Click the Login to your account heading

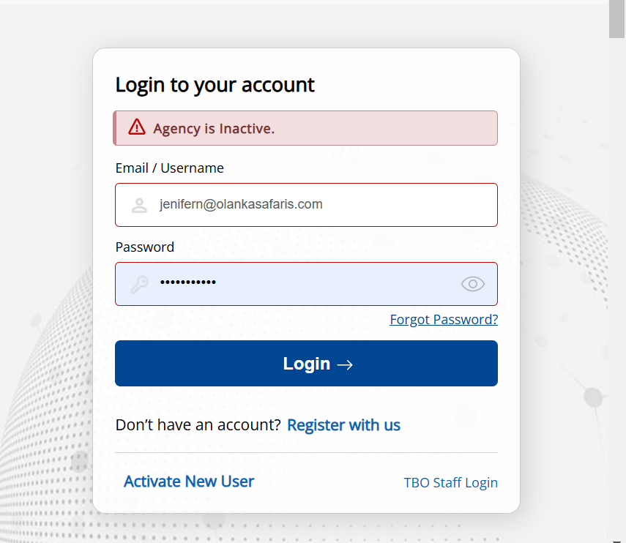click(215, 86)
